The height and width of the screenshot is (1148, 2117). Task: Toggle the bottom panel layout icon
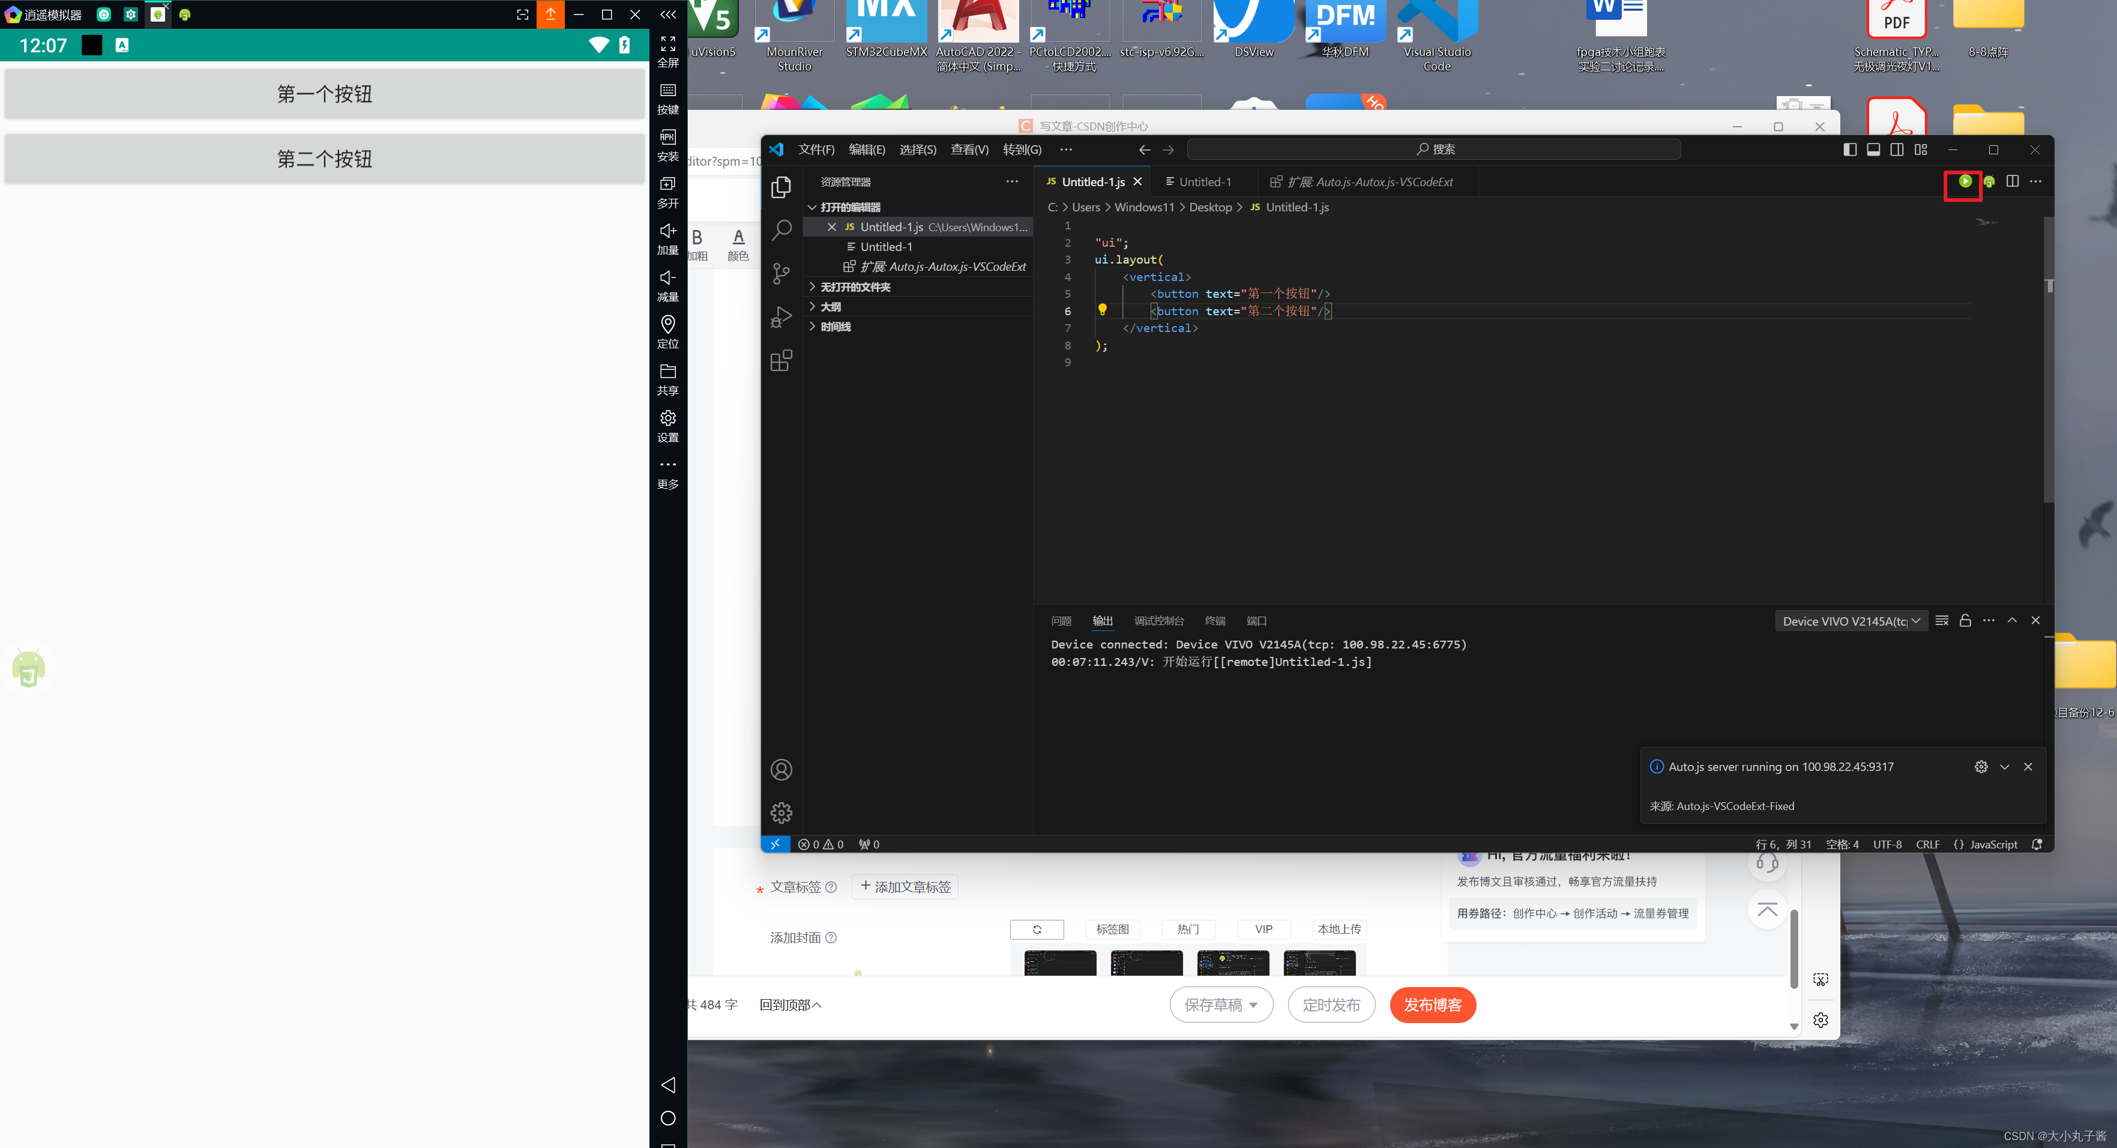[1873, 150]
